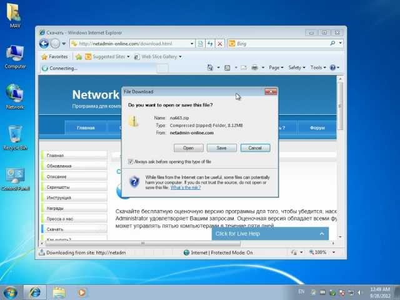Open the What's the risk? link

[186, 187]
